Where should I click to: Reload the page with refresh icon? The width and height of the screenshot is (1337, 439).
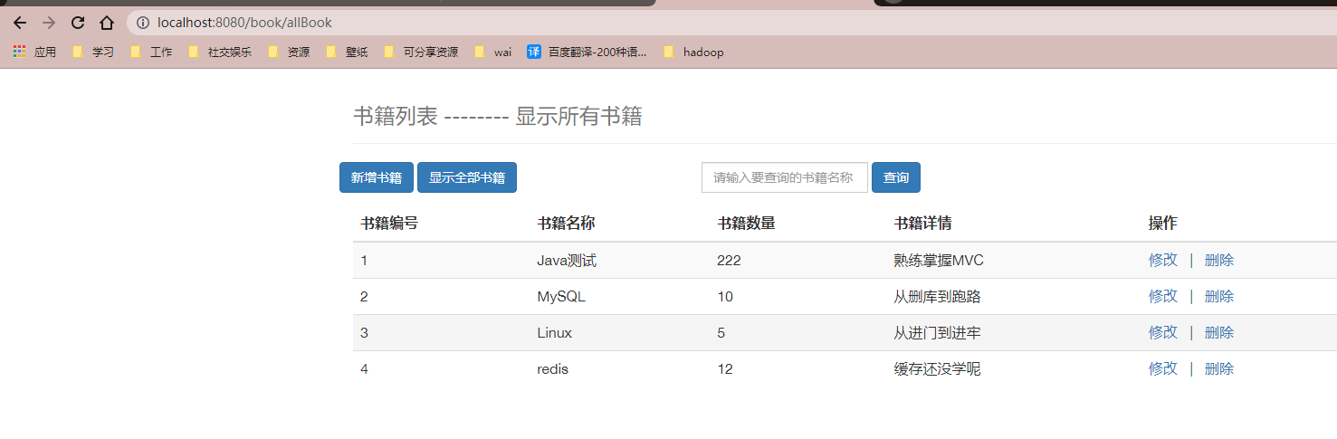tap(78, 23)
